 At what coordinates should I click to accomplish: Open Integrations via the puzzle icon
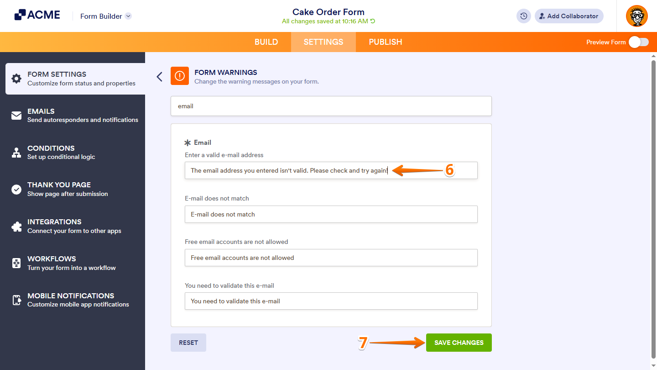coord(17,226)
